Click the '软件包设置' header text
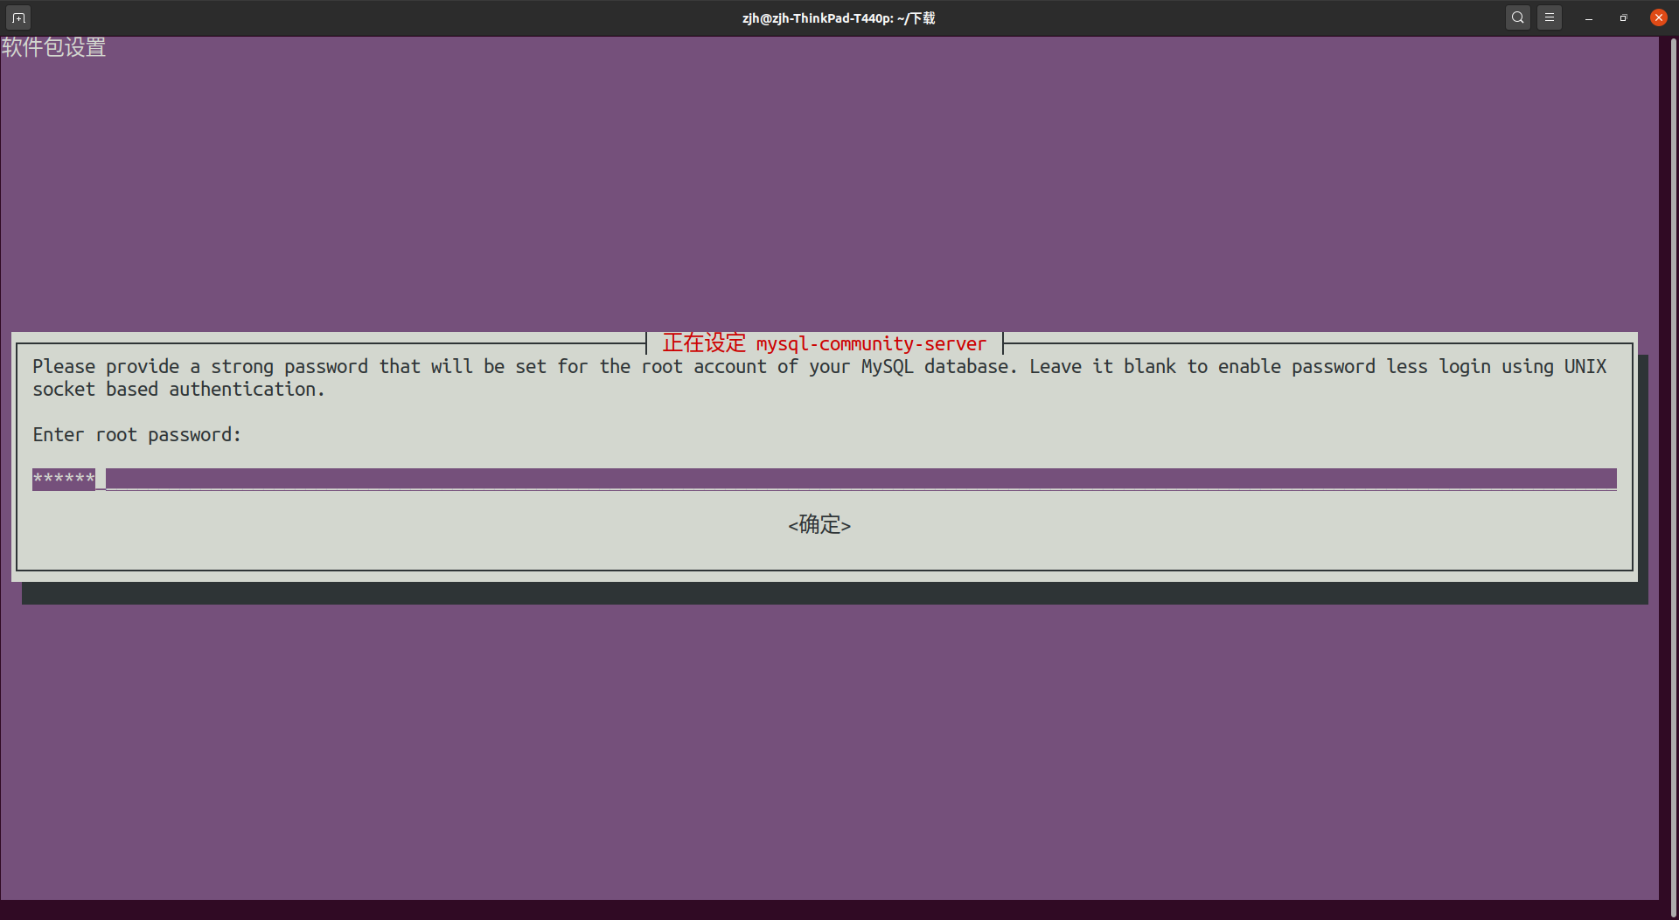Image resolution: width=1679 pixels, height=920 pixels. pyautogui.click(x=53, y=47)
